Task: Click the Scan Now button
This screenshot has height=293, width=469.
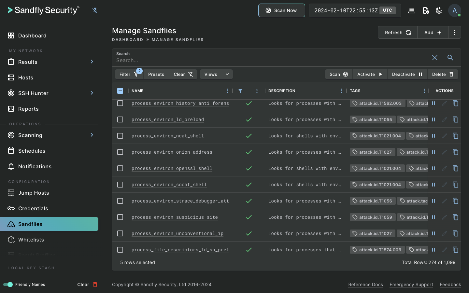Action: click(x=282, y=10)
